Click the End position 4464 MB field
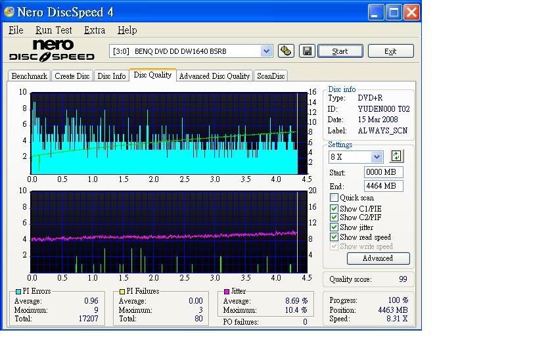552x345 pixels. click(x=383, y=186)
